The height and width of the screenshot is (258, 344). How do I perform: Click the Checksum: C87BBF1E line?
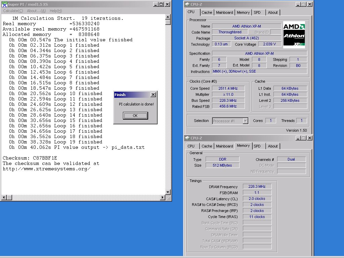pos(30,158)
